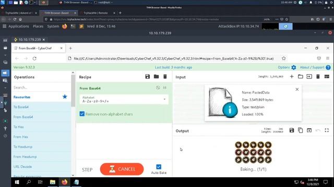
Task: Bookmark the CyberChef page star
Action: pos(283,58)
